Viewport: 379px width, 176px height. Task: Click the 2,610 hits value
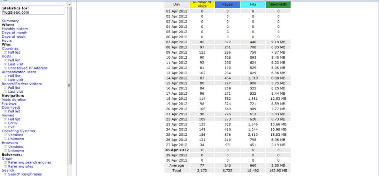253,135
